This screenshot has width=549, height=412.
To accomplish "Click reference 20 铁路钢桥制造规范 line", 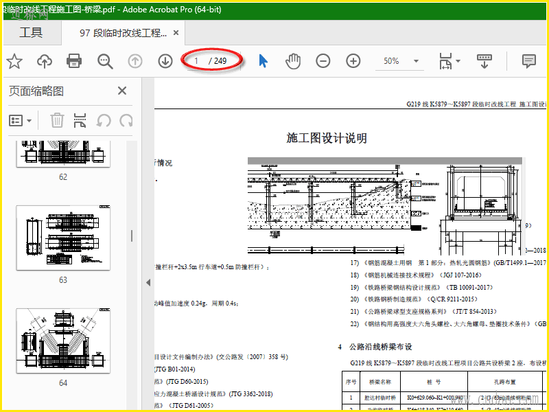I will (x=414, y=299).
